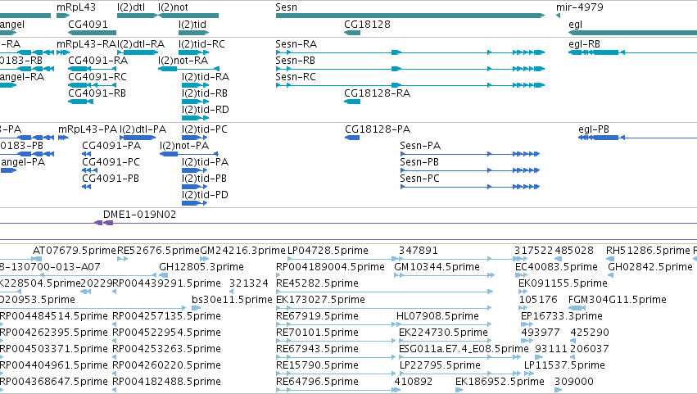The width and height of the screenshot is (697, 394).
Task: Click the l(2)dtl-PA coding block
Action: click(x=138, y=138)
